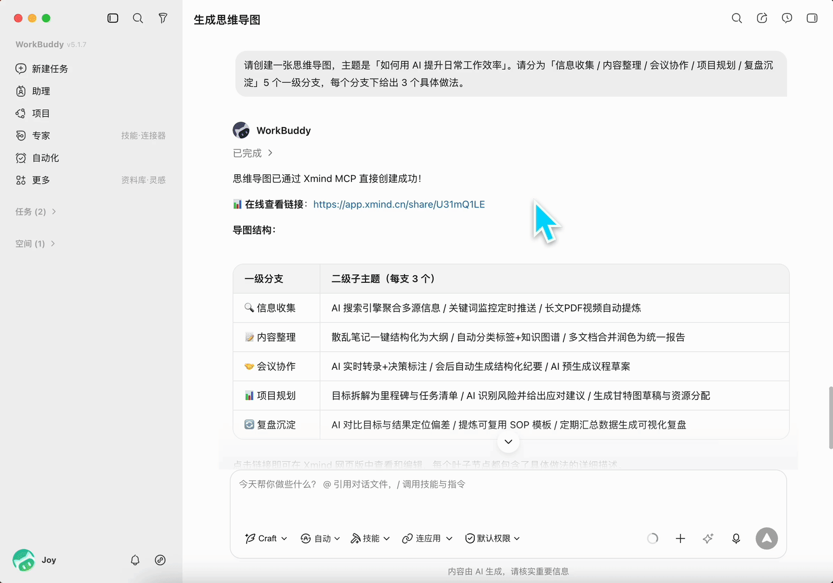Image resolution: width=833 pixels, height=583 pixels.
Task: Click the 生成思维导图 conversation title
Action: coord(227,20)
